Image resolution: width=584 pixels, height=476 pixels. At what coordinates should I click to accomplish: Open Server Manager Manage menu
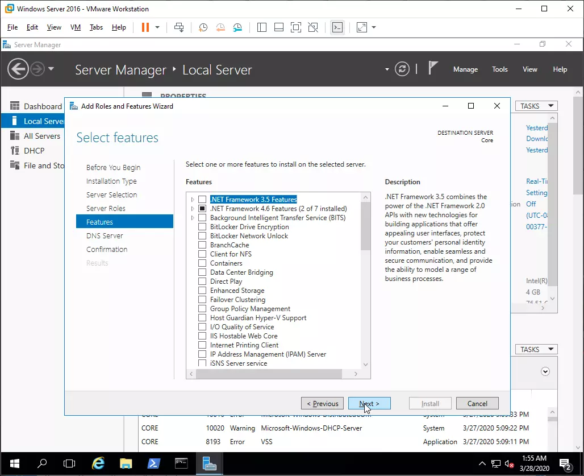465,69
